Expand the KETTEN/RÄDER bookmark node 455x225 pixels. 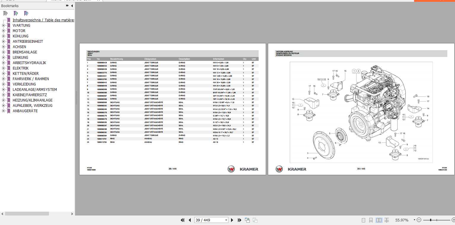tap(4, 74)
